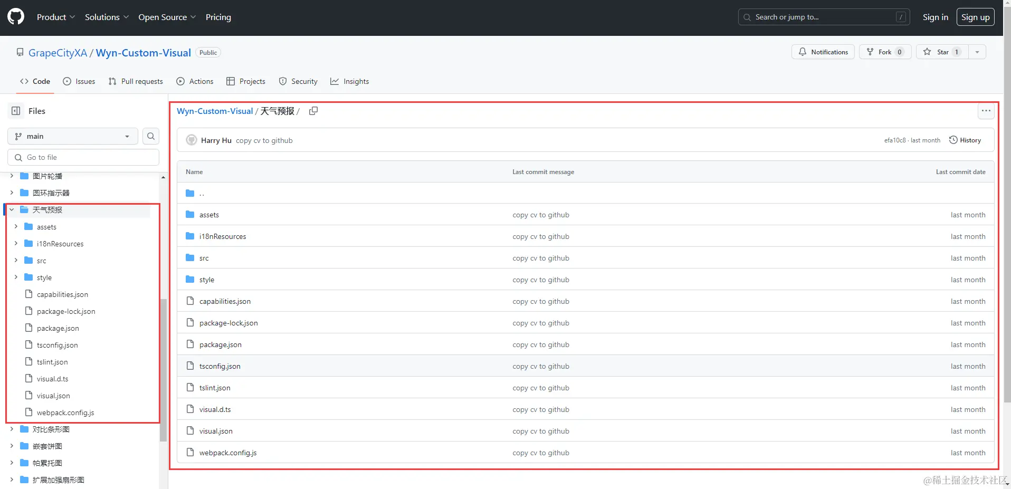
Task: Click the Sign up button
Action: [x=975, y=17]
